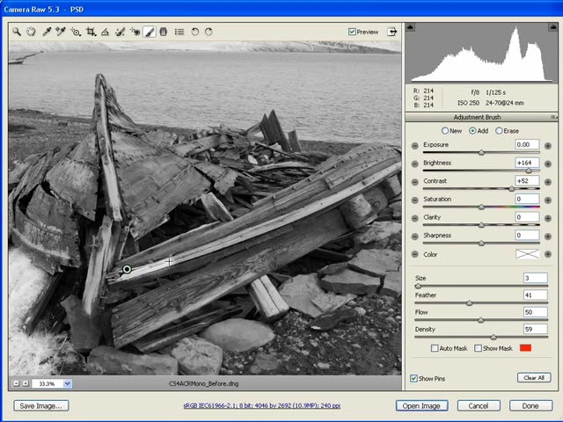Image resolution: width=563 pixels, height=422 pixels.
Task: Open workflow options link sRGB IEC61966-2.1
Action: [x=262, y=406]
